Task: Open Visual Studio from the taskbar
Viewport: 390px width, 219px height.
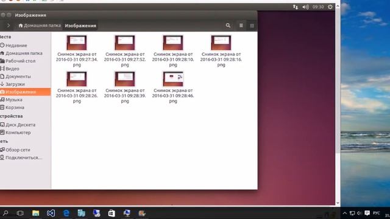Action: 51,213
